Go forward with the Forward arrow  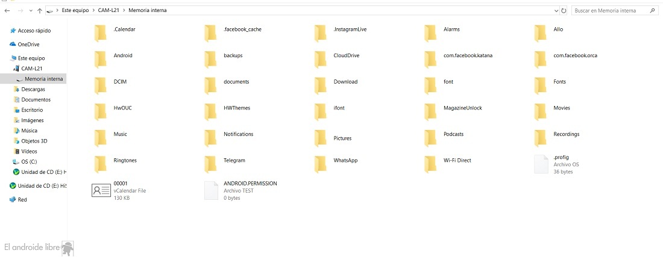click(x=20, y=11)
